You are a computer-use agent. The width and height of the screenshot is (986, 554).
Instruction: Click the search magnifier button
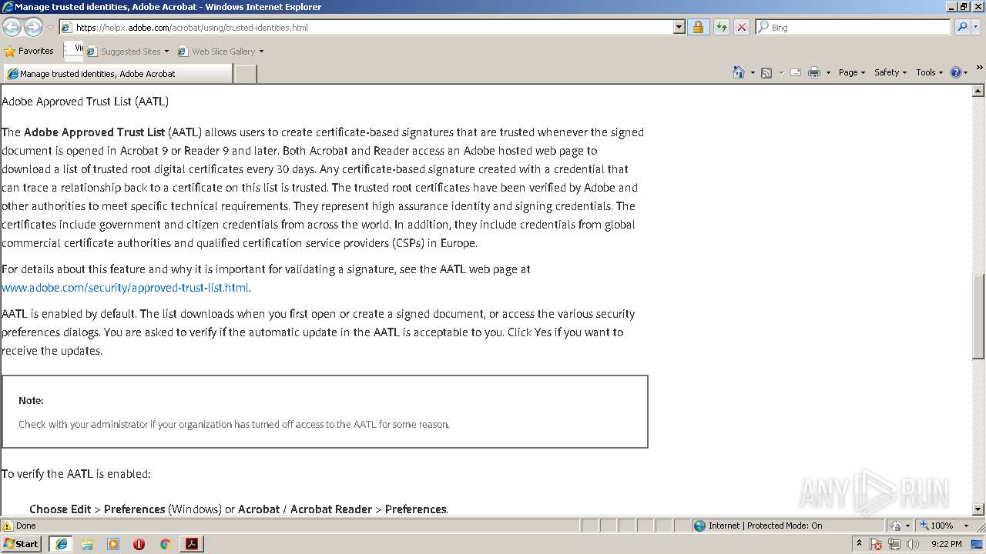coord(962,27)
